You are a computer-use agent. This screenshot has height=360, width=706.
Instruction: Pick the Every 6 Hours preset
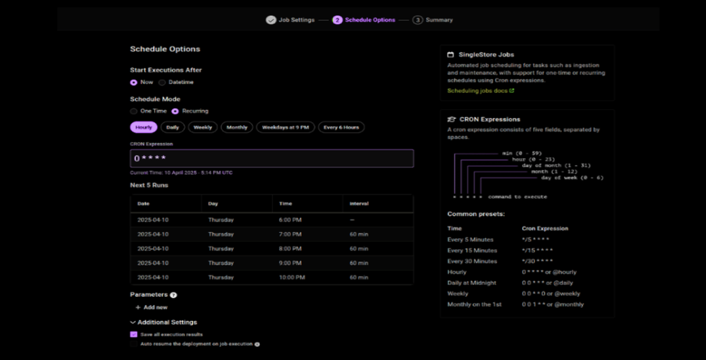341,127
